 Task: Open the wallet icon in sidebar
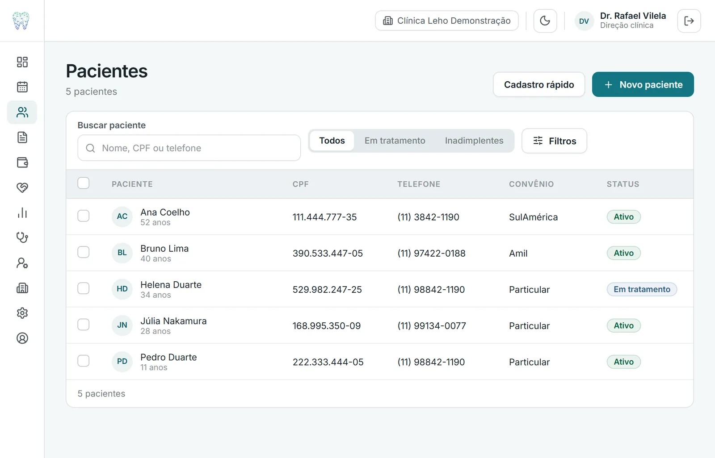tap(22, 162)
